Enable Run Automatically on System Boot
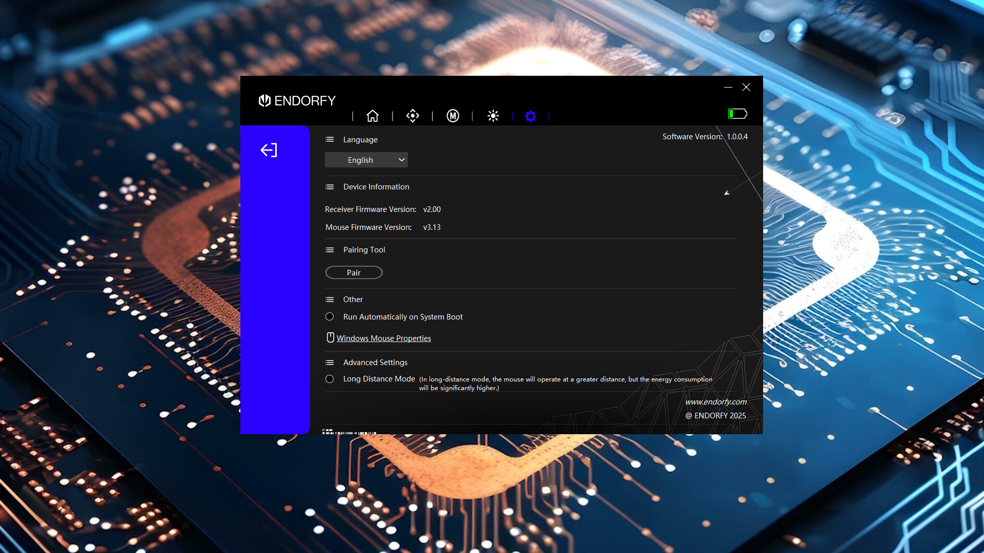Image resolution: width=984 pixels, height=553 pixels. click(330, 317)
